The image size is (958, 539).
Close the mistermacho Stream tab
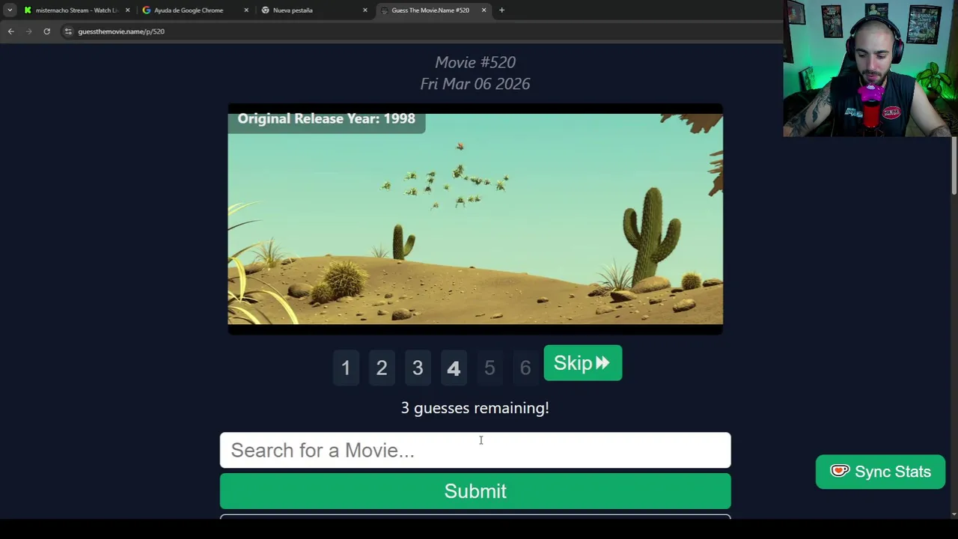127,10
